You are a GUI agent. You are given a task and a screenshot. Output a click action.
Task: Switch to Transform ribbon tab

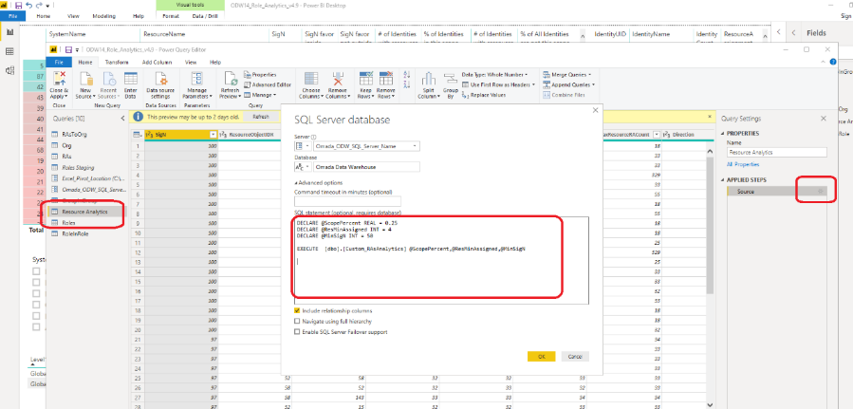pyautogui.click(x=117, y=63)
